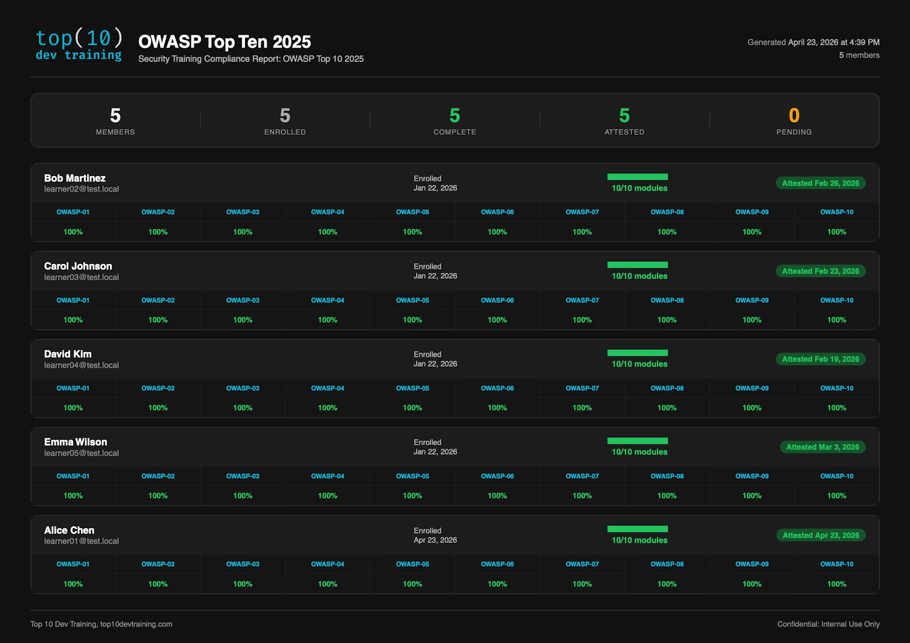Click the Attested Mar 3, 2026 badge
The height and width of the screenshot is (643, 910).
tap(823, 447)
